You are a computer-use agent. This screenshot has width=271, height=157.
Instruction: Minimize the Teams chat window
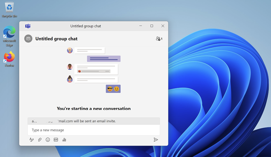click(141, 26)
